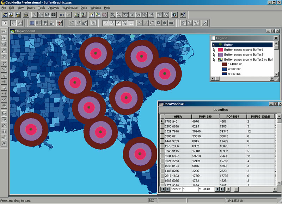The image size is (282, 204).
Task: Click the Cut scissors icon
Action: 34,15
